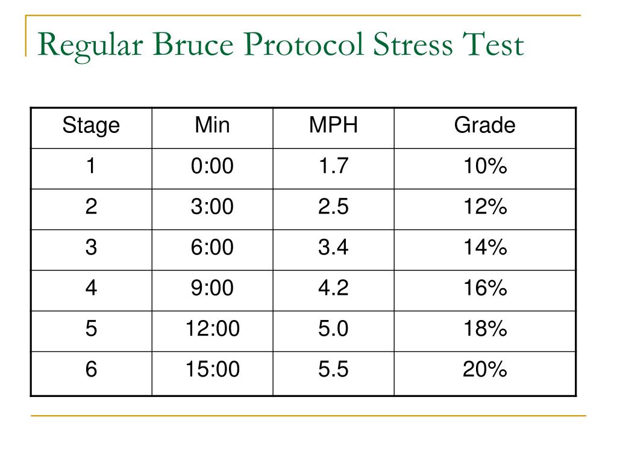Image resolution: width=617 pixels, height=462 pixels.
Task: Select the 2.5 MPH cell
Action: coord(333,208)
